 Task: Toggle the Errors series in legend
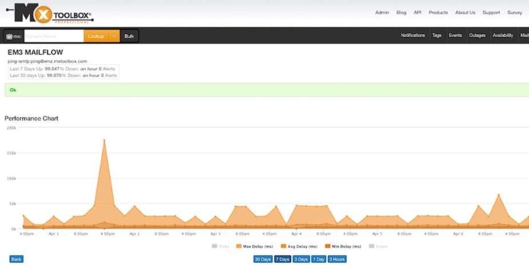tap(379, 246)
